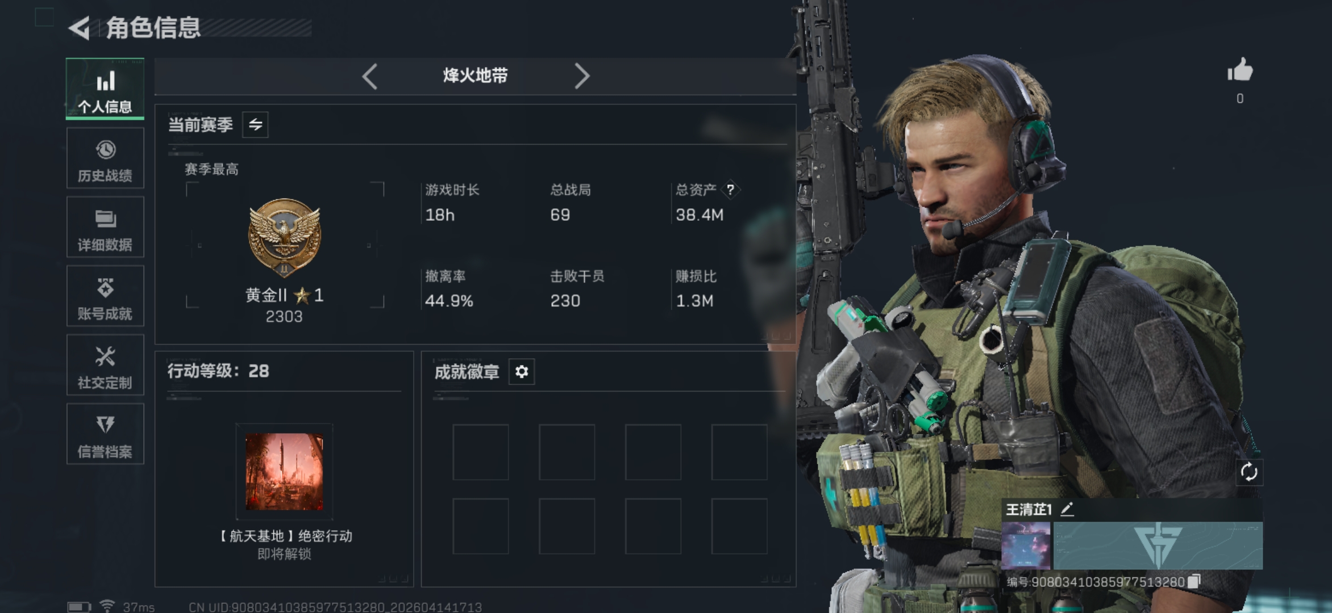Select the first empty achievement badge slot
This screenshot has width=1332, height=613.
[480, 452]
